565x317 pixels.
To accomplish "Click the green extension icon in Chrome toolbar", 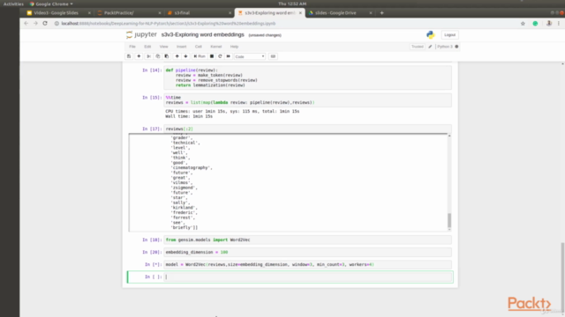I will 536,24.
